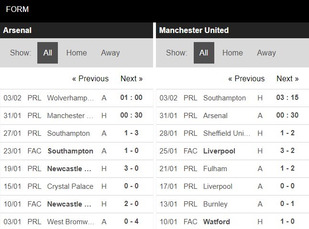Select Manchester United's All filter tab
Screen dimensions: 309x229
pyautogui.click(x=204, y=53)
